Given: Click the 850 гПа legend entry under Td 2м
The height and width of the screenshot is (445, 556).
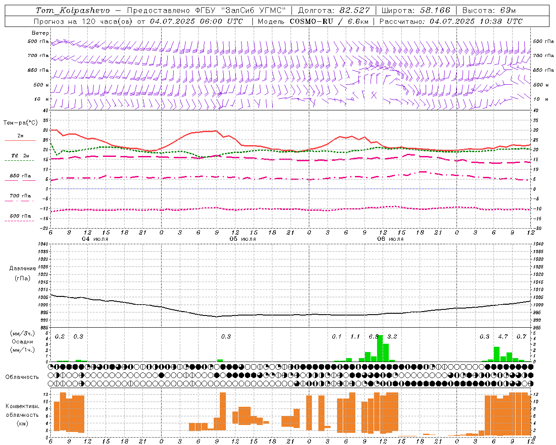Looking at the screenshot, I should point(20,176).
